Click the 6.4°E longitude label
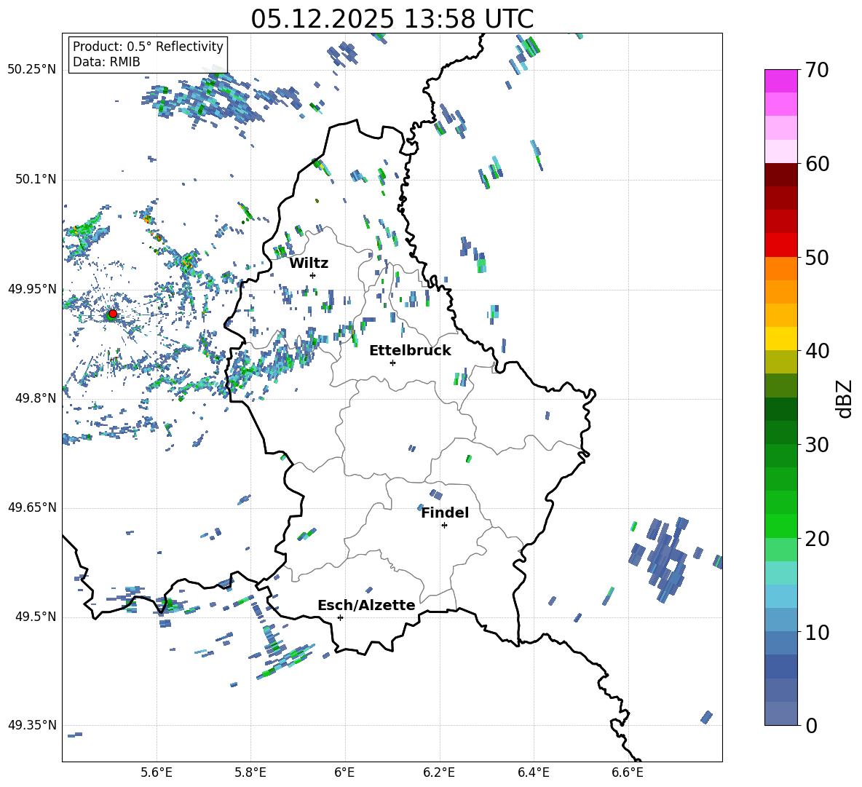Image resolution: width=862 pixels, height=787 pixels. coord(533,772)
